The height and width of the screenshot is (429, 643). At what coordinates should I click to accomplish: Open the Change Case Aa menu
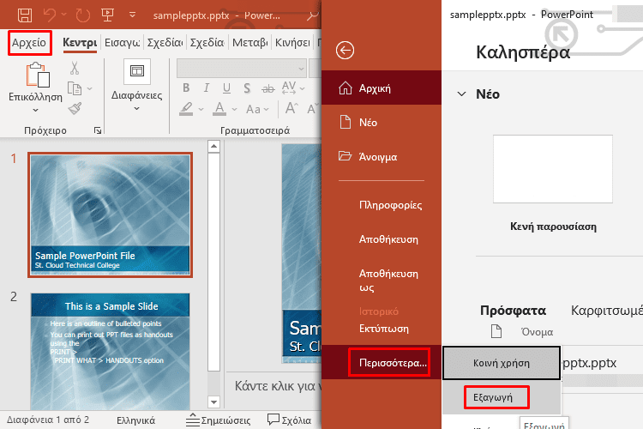tap(257, 109)
